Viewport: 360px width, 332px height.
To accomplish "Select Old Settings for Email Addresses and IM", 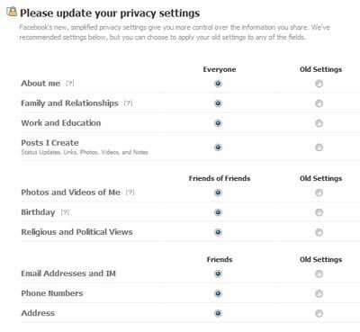I will (x=319, y=274).
